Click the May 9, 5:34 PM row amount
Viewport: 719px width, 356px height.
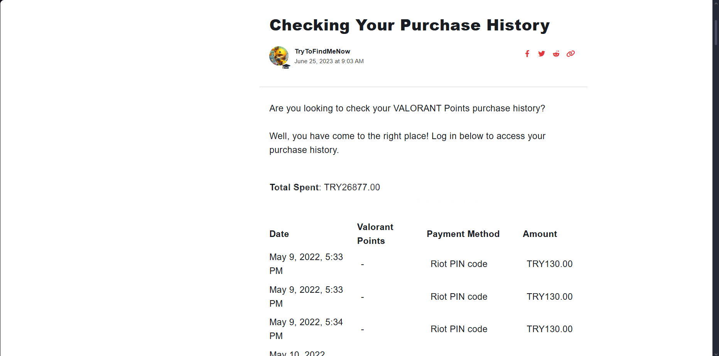coord(550,329)
